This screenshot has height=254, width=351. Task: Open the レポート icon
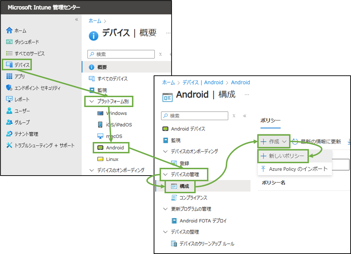click(9, 99)
